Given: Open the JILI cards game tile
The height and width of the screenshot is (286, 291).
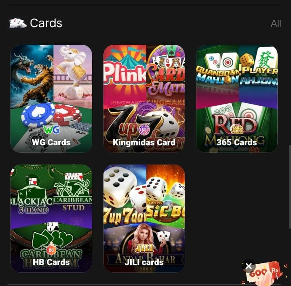Looking at the screenshot, I should [144, 219].
